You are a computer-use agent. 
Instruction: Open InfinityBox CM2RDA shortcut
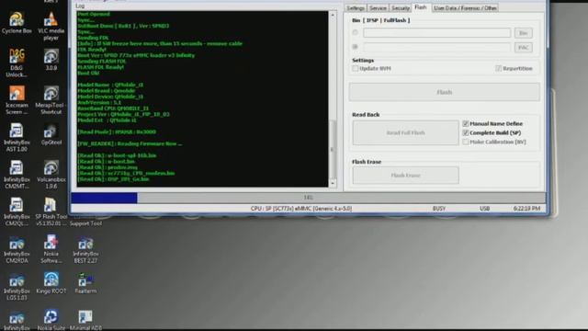(x=17, y=249)
